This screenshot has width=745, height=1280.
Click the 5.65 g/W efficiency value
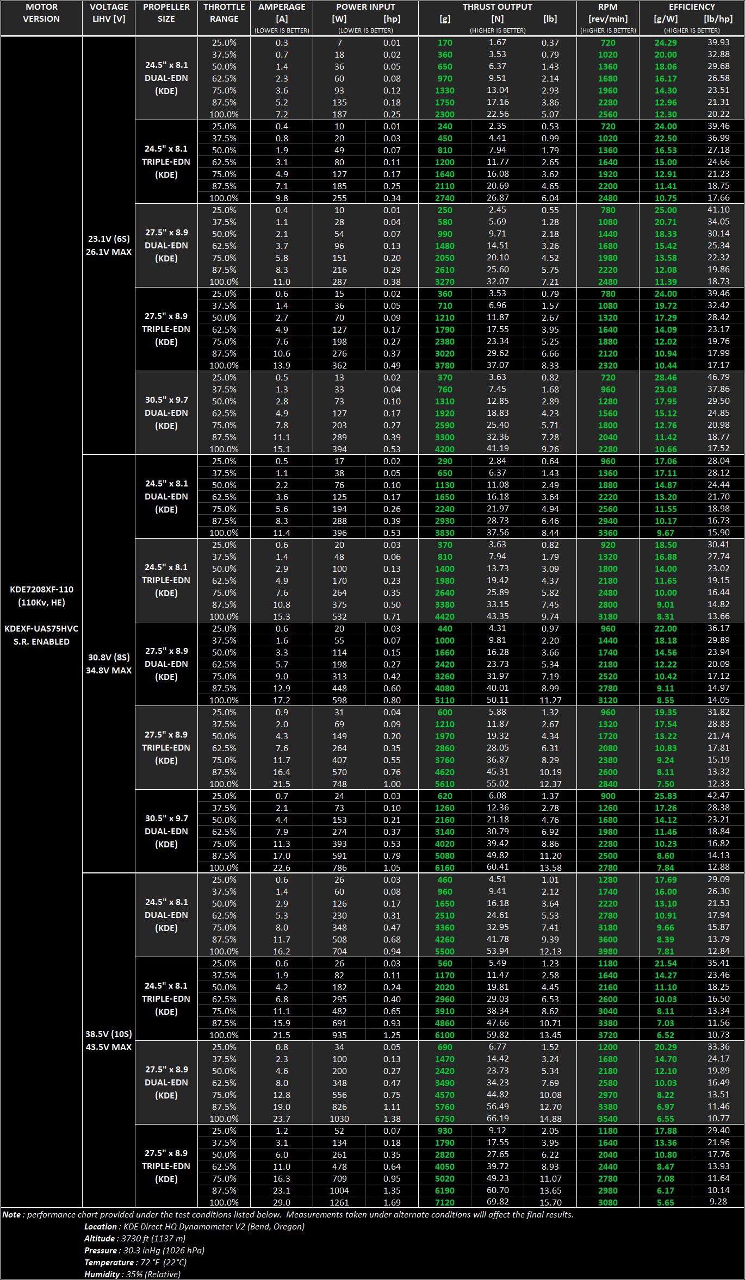666,1202
